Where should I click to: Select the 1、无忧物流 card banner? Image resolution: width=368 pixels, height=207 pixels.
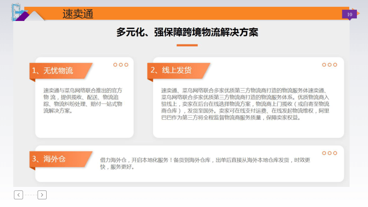tap(61, 71)
